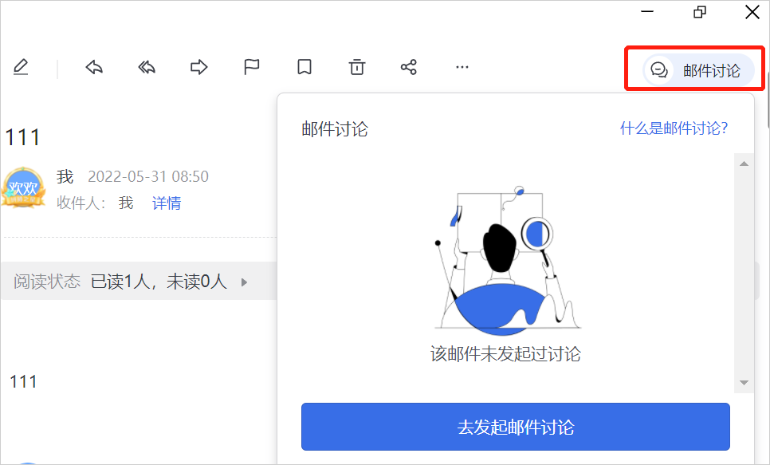The image size is (770, 465).
Task: Click the forward arrow icon
Action: [199, 67]
